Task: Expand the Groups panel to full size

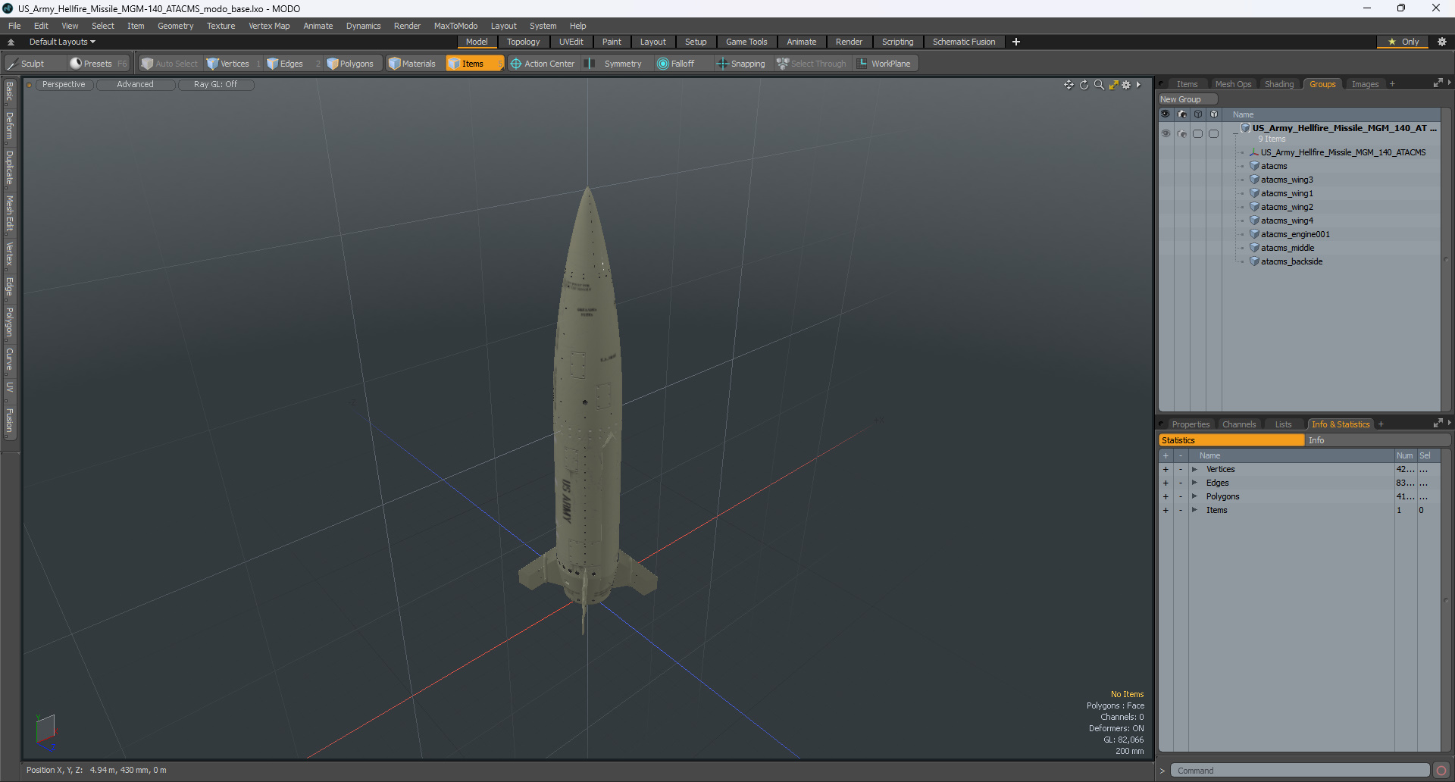Action: pyautogui.click(x=1438, y=83)
